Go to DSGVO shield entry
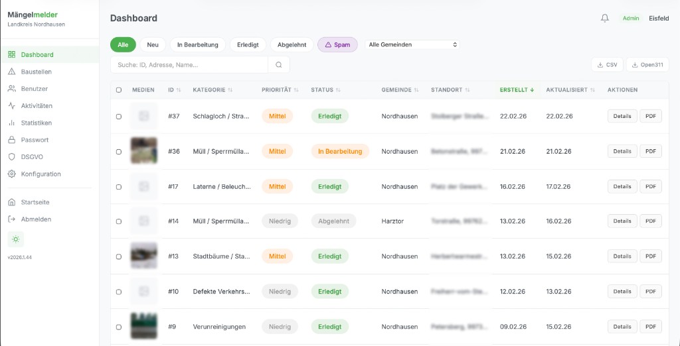680x346 pixels. (x=32, y=157)
